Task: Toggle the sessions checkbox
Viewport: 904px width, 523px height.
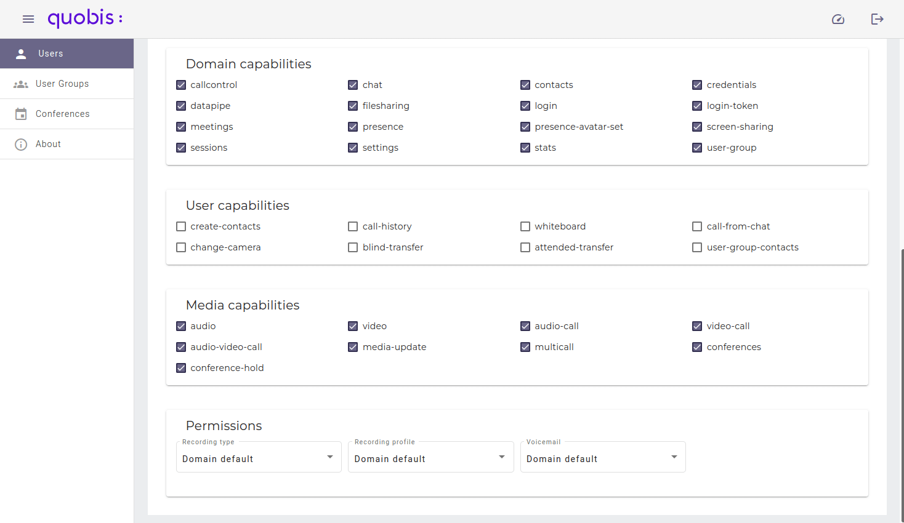Action: coord(181,148)
